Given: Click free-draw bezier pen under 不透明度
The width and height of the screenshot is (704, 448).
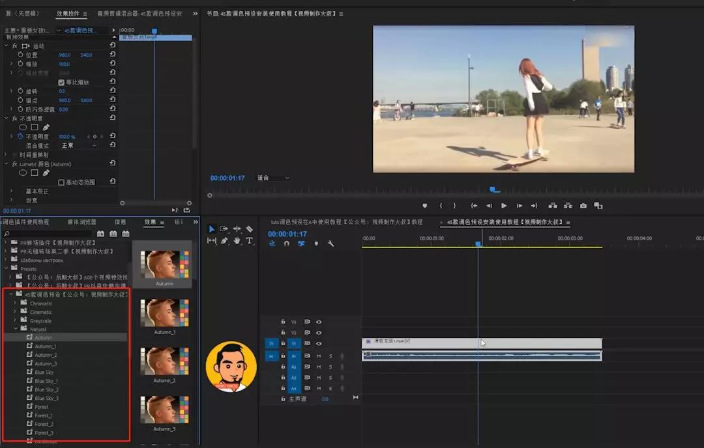Looking at the screenshot, I should coord(46,128).
